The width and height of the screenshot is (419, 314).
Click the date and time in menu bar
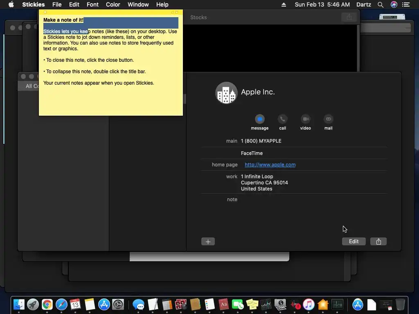tap(322, 4)
